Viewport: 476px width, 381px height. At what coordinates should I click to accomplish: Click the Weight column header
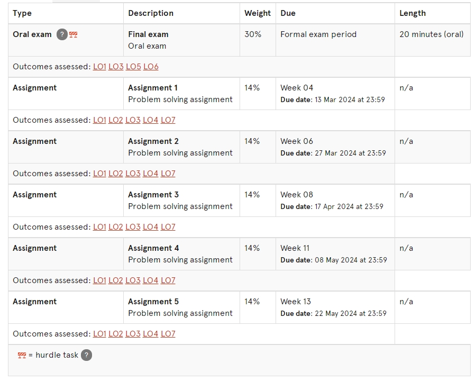click(x=258, y=13)
